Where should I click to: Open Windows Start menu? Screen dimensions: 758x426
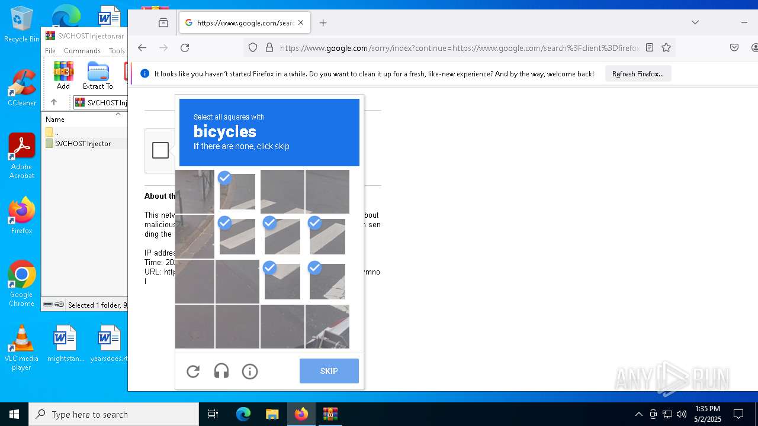[14, 414]
